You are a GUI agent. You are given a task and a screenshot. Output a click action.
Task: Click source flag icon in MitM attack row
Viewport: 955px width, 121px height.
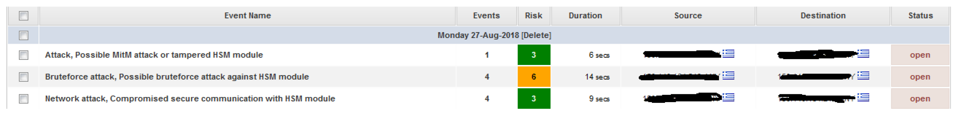click(x=728, y=54)
